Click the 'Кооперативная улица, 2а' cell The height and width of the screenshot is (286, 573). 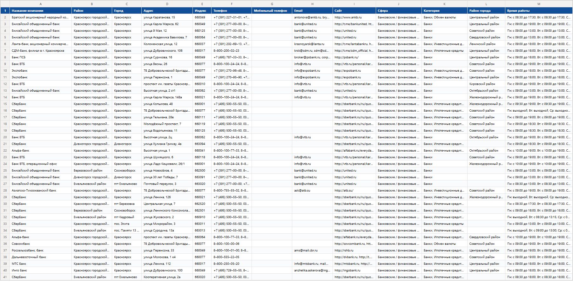pyautogui.click(x=167, y=277)
